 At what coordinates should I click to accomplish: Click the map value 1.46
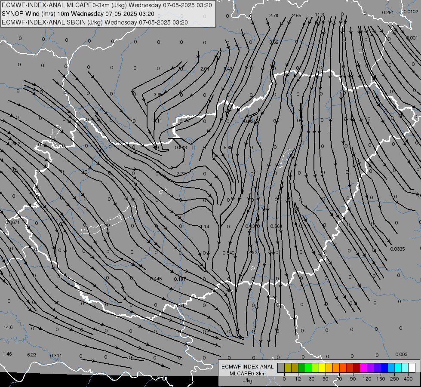(7, 354)
